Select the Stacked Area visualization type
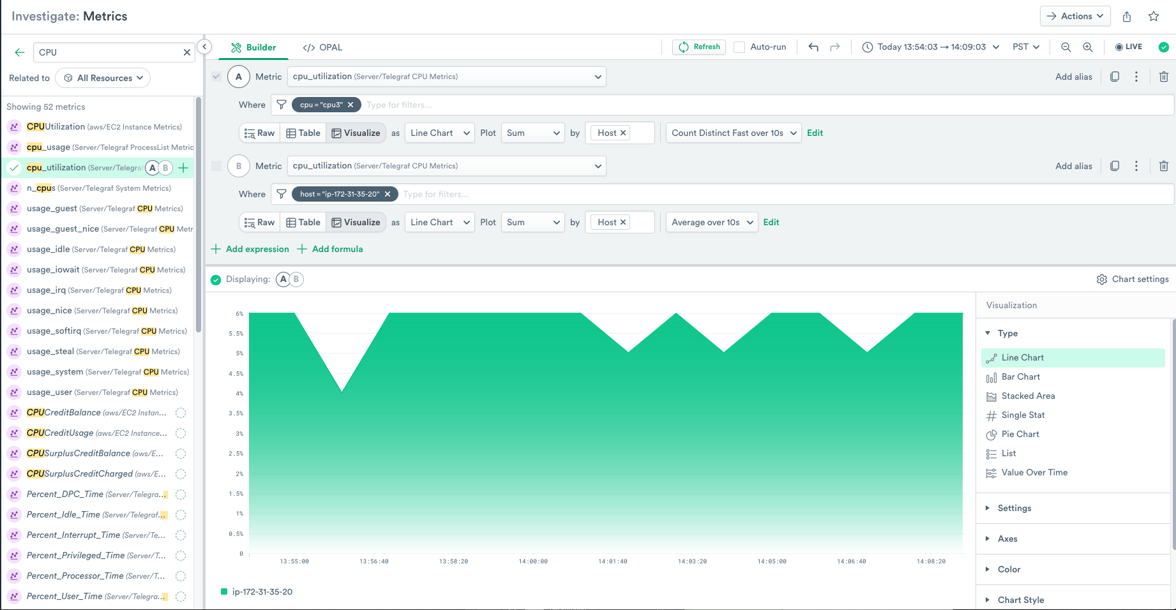Viewport: 1176px width, 610px height. [1073, 396]
